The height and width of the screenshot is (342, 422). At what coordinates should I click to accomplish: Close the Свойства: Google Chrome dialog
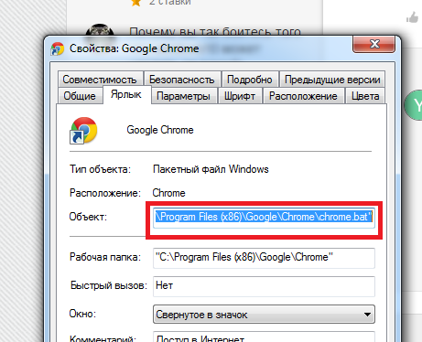tap(374, 44)
